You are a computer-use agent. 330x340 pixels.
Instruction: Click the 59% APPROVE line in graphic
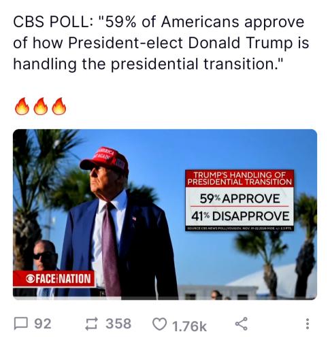coord(240,199)
